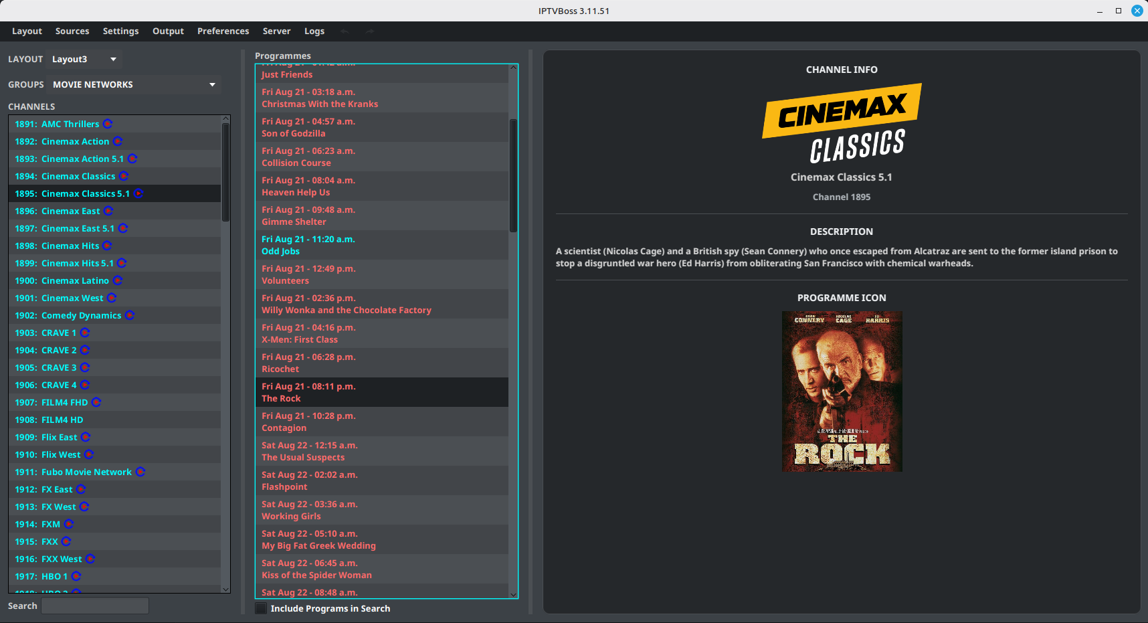Click the catch-up icon beside Fubo Movie Network

click(x=140, y=472)
